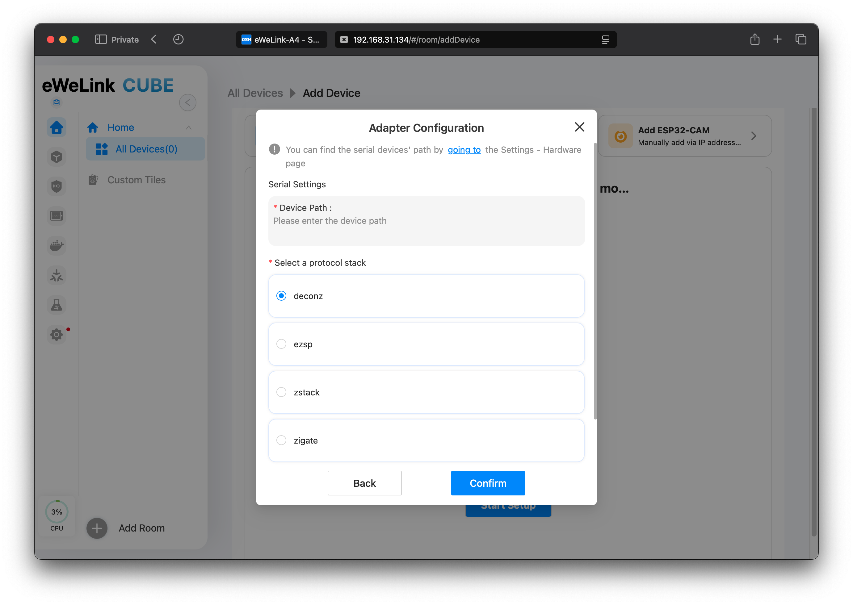Open the Security shield sidebar icon
The width and height of the screenshot is (853, 605).
click(56, 186)
